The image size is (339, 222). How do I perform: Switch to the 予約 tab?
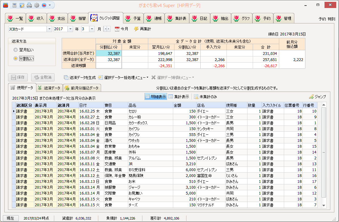coord(263,18)
